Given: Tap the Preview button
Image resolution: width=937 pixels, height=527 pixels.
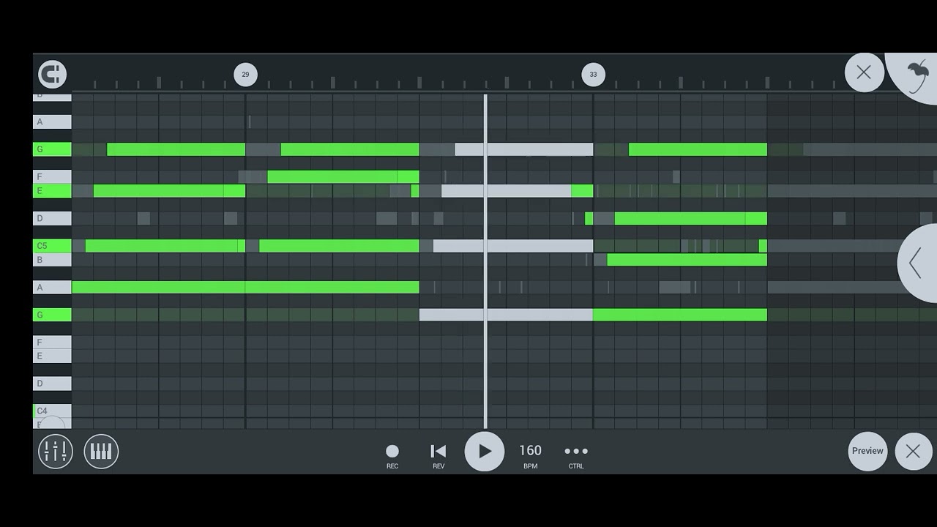Looking at the screenshot, I should [867, 451].
